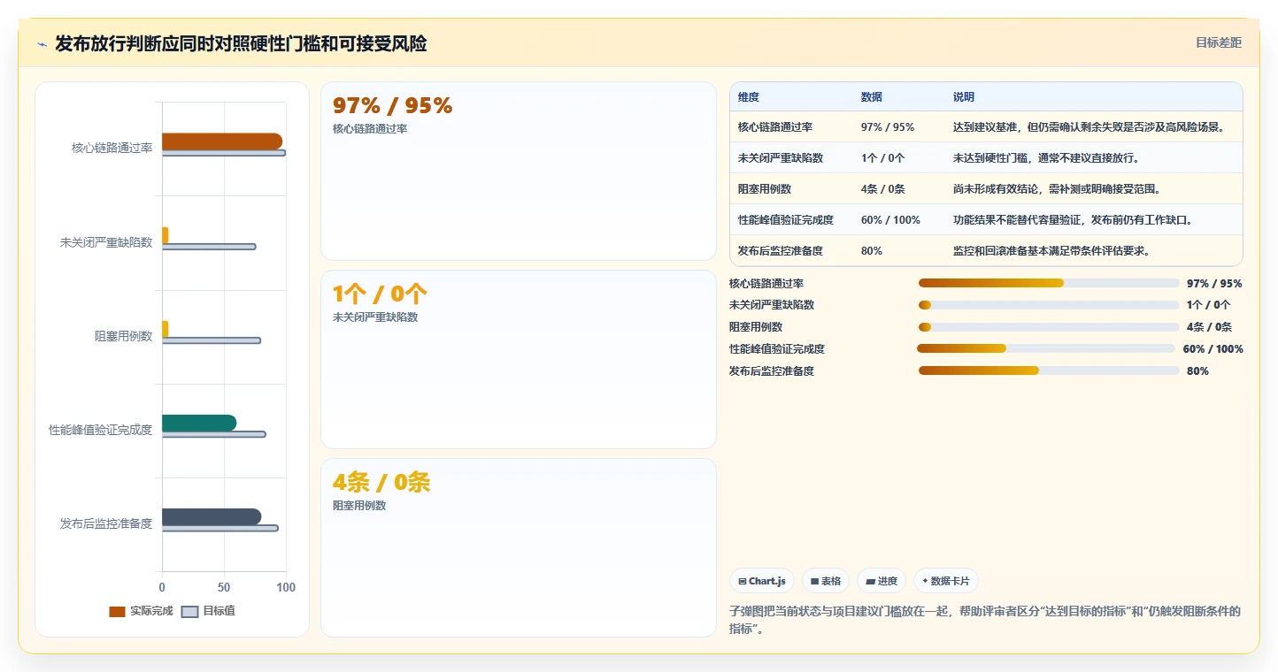Click the teal actual bar for 性能峰值验证完成度
Image resolution: width=1278 pixels, height=672 pixels.
click(199, 423)
